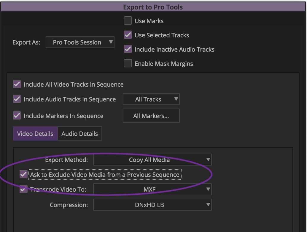Toggle Include Audio Tracks in Sequence
Screen dimensions: 307x232
pyautogui.click(x=17, y=99)
